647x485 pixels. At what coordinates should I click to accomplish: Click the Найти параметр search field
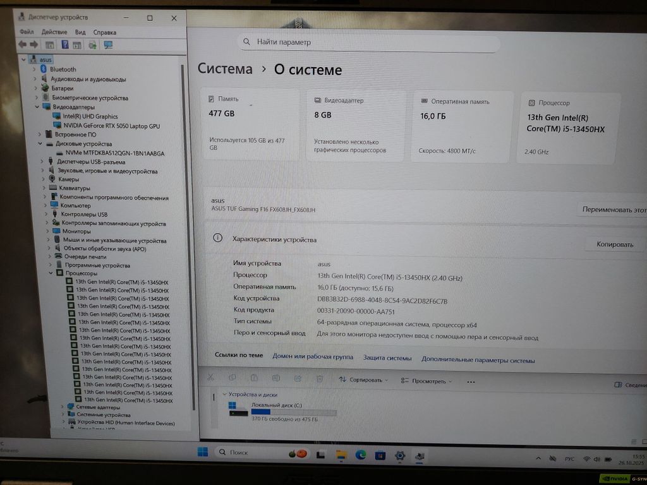[x=370, y=42]
